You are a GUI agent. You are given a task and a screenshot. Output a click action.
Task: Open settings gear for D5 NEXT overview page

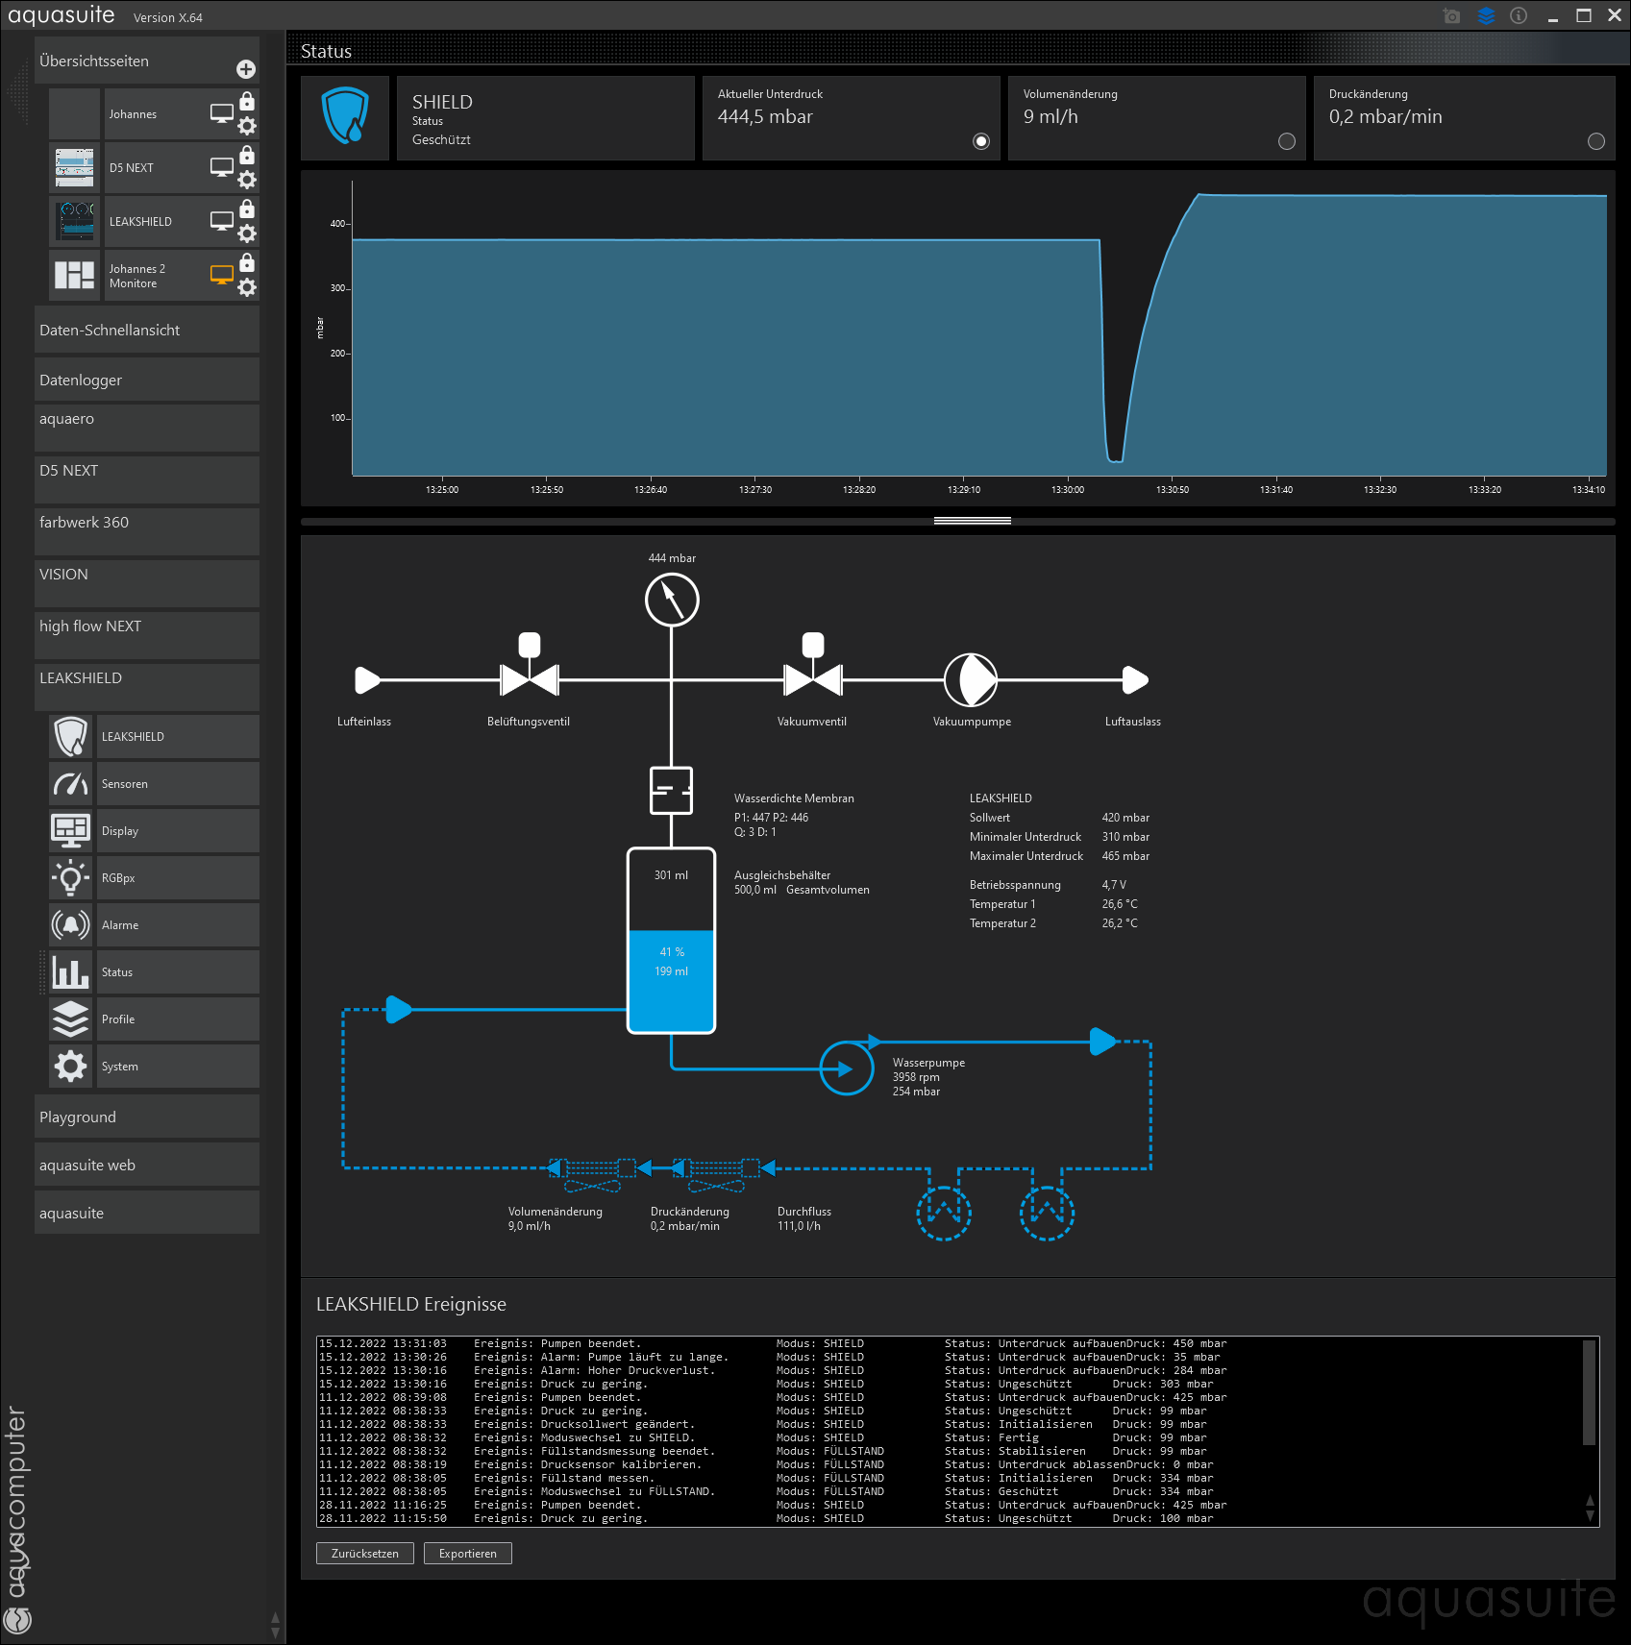[247, 180]
